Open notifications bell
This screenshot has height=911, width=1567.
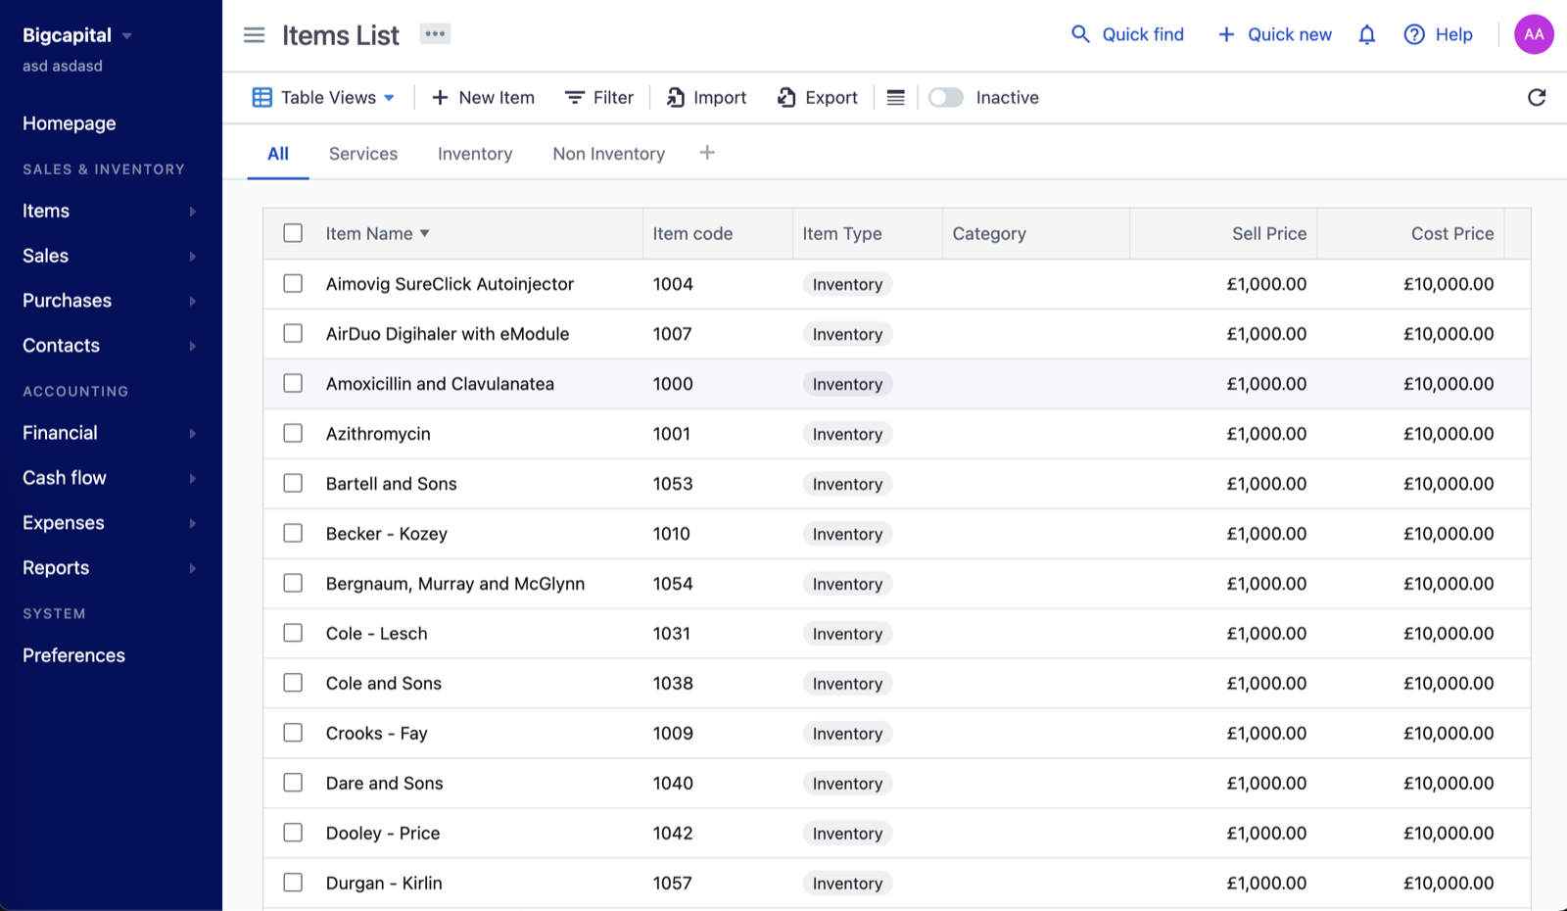click(x=1367, y=35)
